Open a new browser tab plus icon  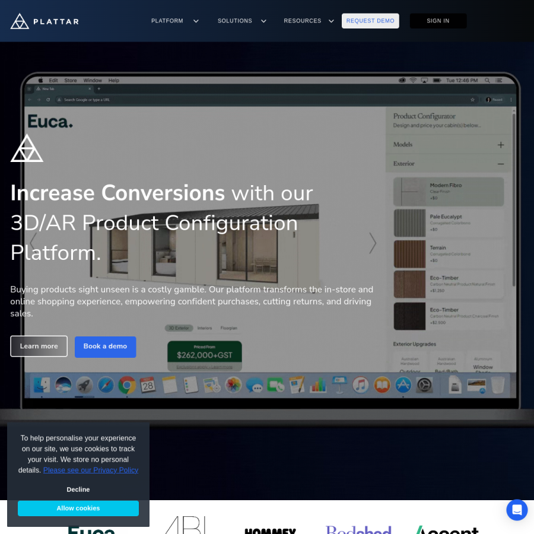(x=98, y=88)
